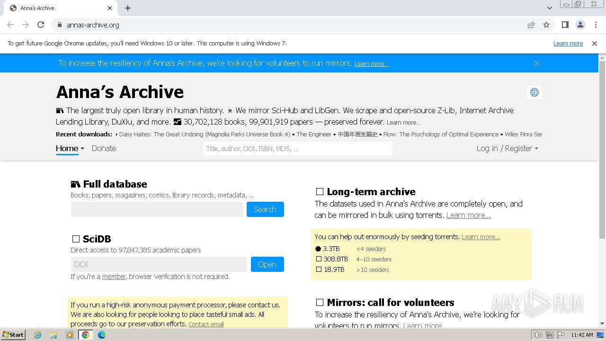Select Chrome in the taskbar

pos(86,335)
